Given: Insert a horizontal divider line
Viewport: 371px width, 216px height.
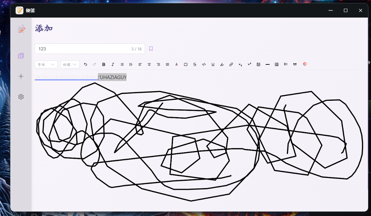Looking at the screenshot, I should [267, 64].
